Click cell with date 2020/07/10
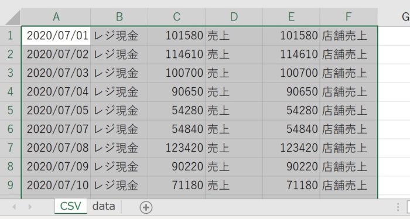Image resolution: width=410 pixels, height=219 pixels. click(56, 185)
